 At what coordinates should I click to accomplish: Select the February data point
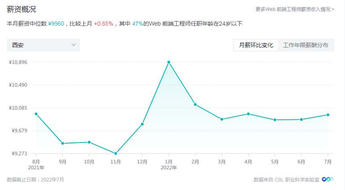pyautogui.click(x=195, y=105)
